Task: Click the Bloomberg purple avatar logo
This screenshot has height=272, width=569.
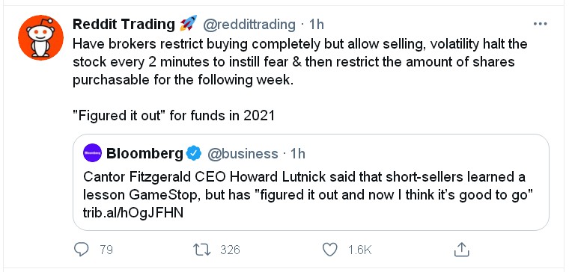Action: (92, 153)
